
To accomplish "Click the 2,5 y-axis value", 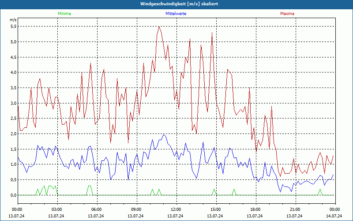I will 14,118.
